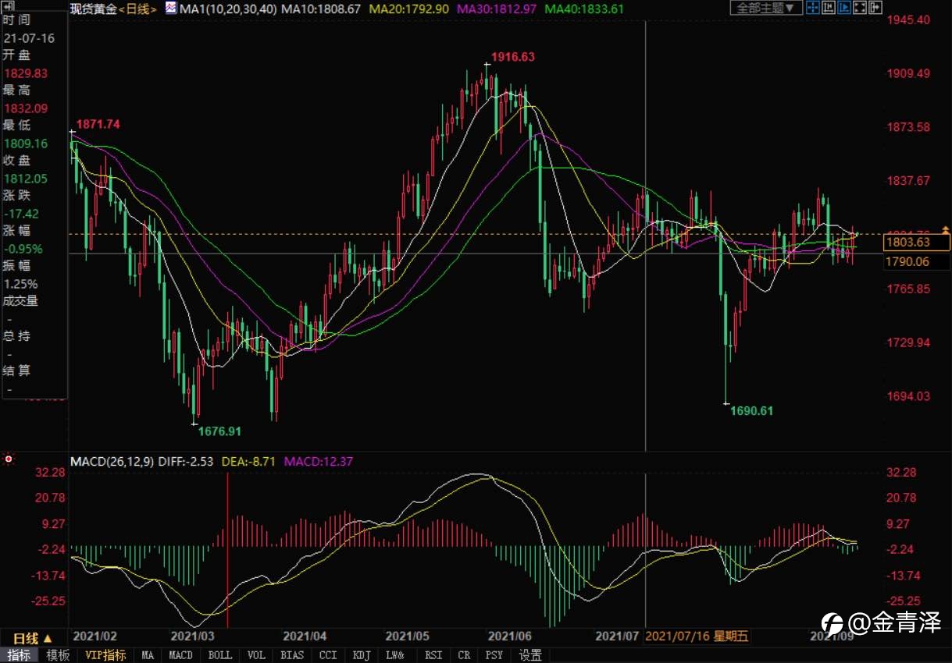Click the 1690.61 low price label

752,410
